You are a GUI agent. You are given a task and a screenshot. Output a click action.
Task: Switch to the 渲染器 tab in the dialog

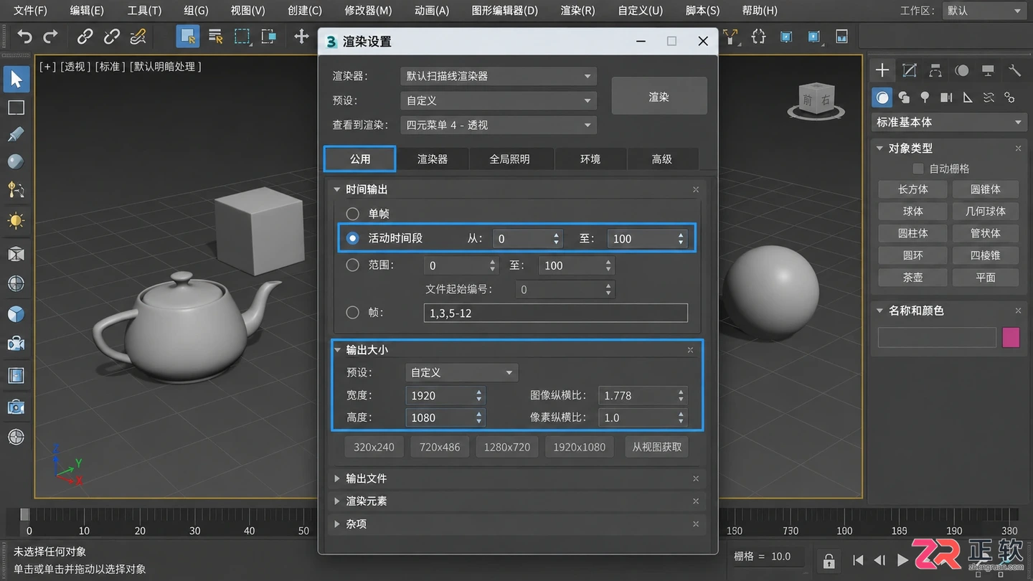pyautogui.click(x=433, y=159)
